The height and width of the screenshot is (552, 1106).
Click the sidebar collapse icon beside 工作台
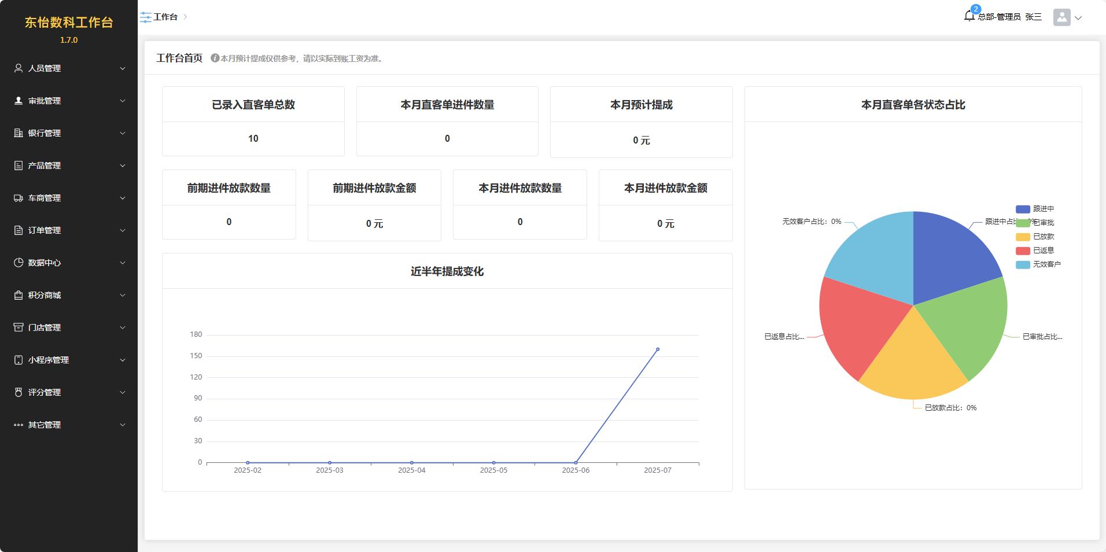pyautogui.click(x=145, y=17)
